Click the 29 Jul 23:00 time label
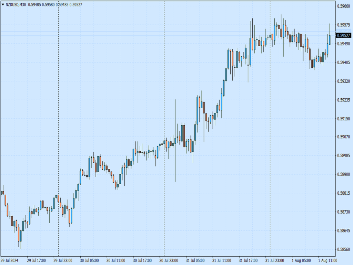Image resolution: width=353 pixels, height=265 pixels. tap(62, 260)
